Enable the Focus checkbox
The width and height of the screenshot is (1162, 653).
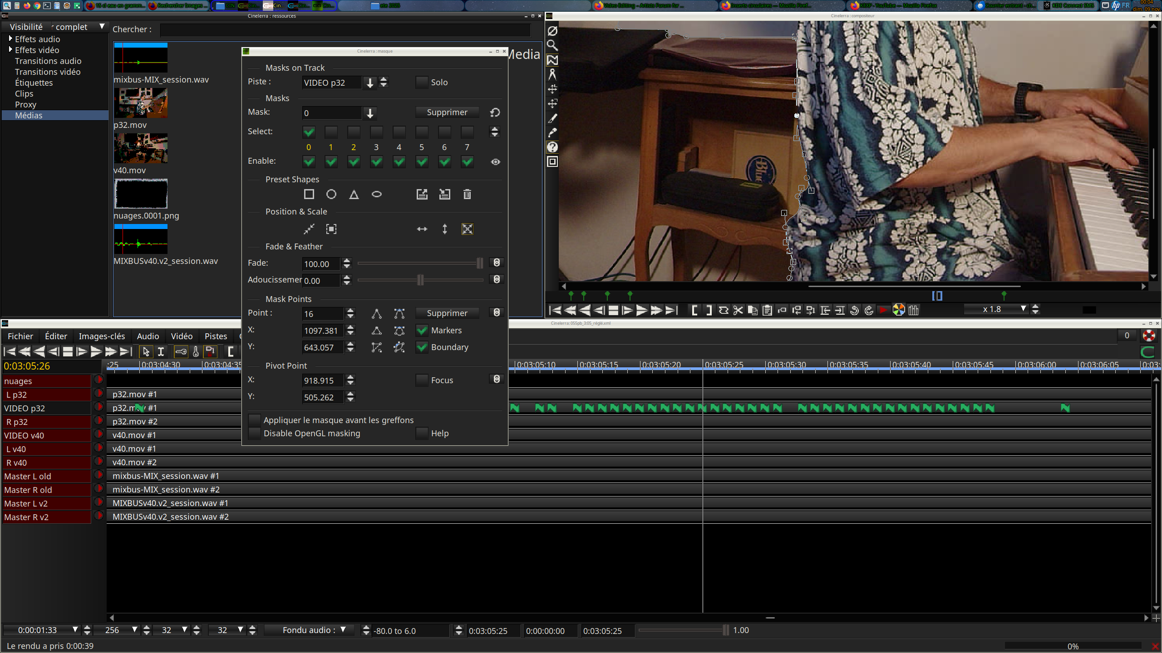pos(422,380)
